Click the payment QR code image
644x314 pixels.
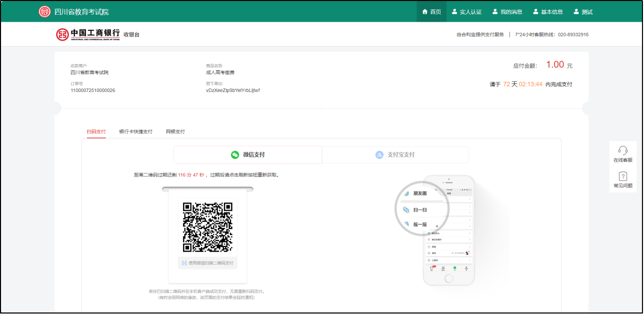pyautogui.click(x=207, y=228)
